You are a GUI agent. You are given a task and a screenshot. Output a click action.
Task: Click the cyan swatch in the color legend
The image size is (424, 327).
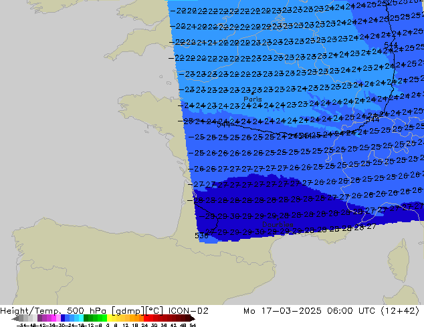[x=81, y=318]
